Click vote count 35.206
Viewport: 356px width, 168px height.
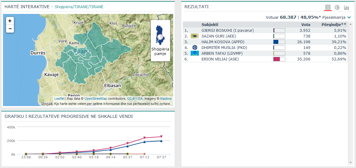tap(303, 59)
